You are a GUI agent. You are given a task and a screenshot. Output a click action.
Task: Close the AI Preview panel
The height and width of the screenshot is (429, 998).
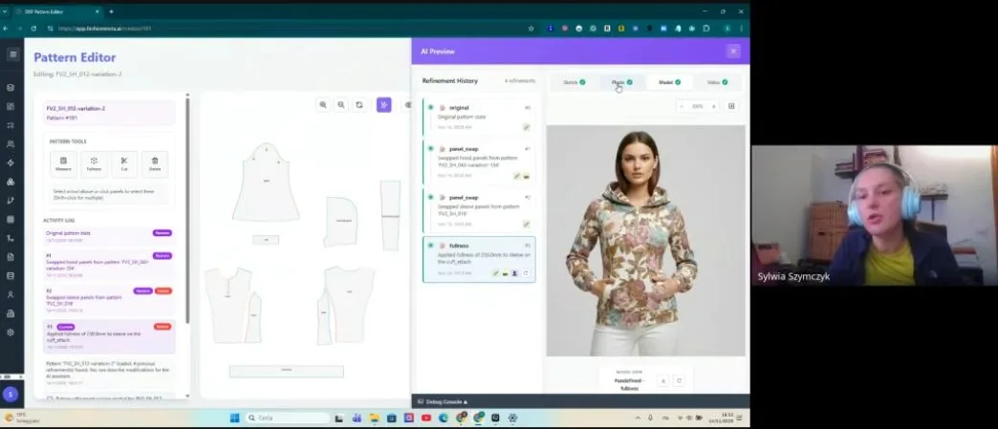pyautogui.click(x=733, y=52)
